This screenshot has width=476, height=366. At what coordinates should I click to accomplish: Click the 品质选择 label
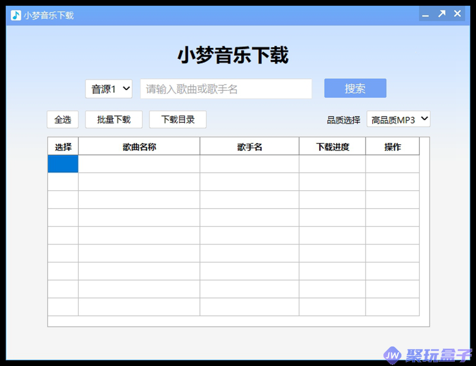(343, 120)
